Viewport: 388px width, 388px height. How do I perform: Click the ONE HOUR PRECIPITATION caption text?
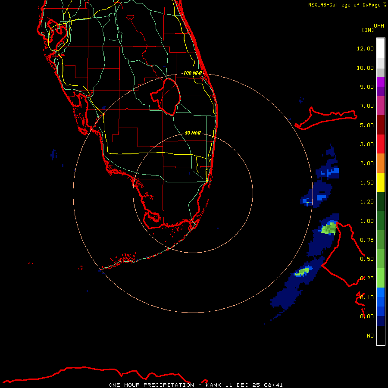click(151, 385)
